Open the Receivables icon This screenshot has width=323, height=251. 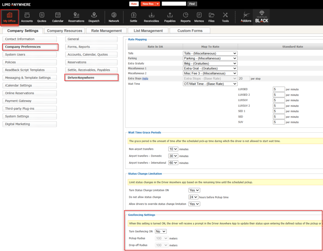tap(151, 17)
